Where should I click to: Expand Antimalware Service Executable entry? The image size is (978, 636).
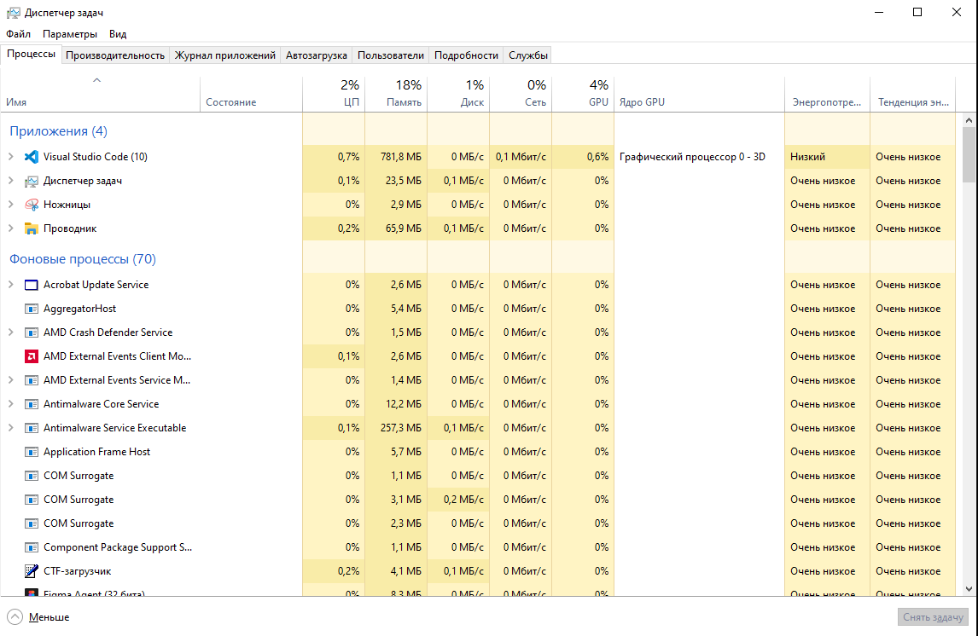[10, 428]
